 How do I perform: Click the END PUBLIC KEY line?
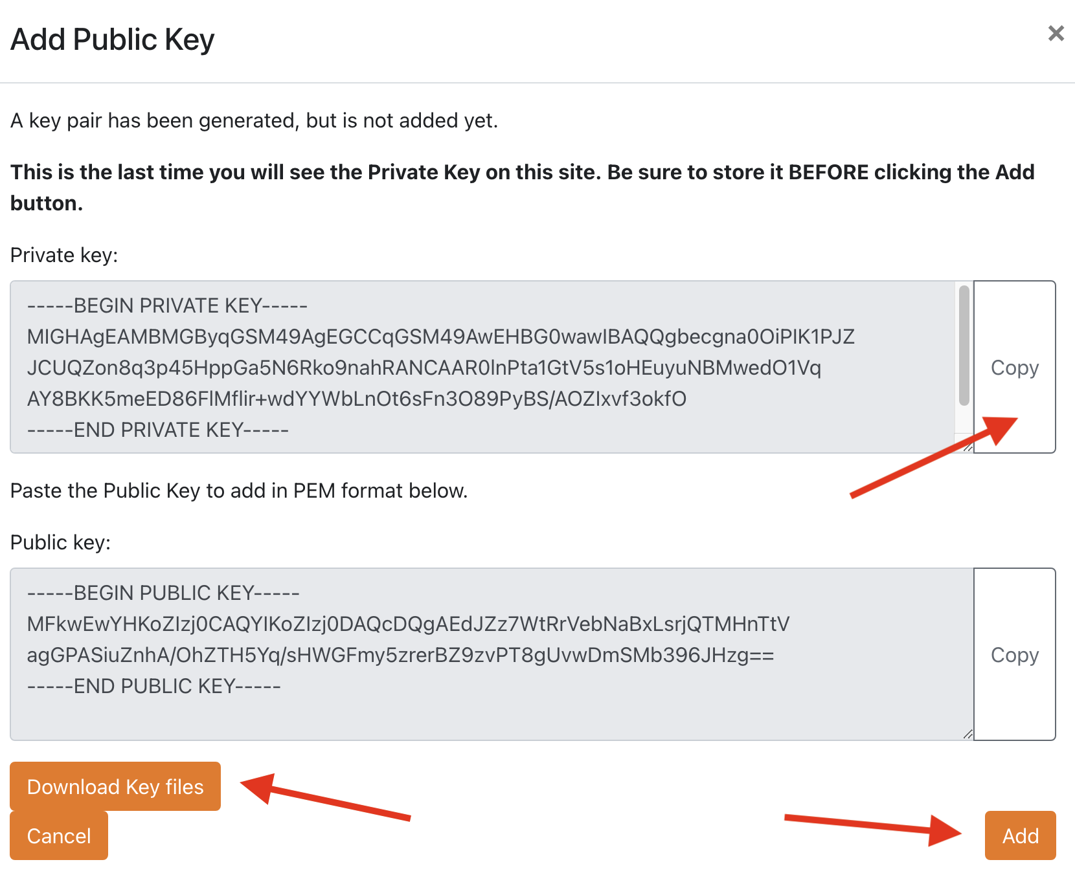(x=154, y=686)
